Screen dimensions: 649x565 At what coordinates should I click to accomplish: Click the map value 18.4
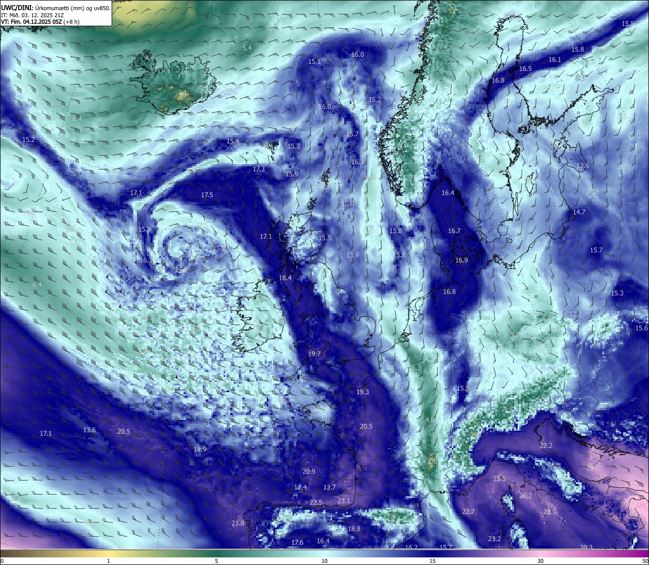tap(285, 278)
